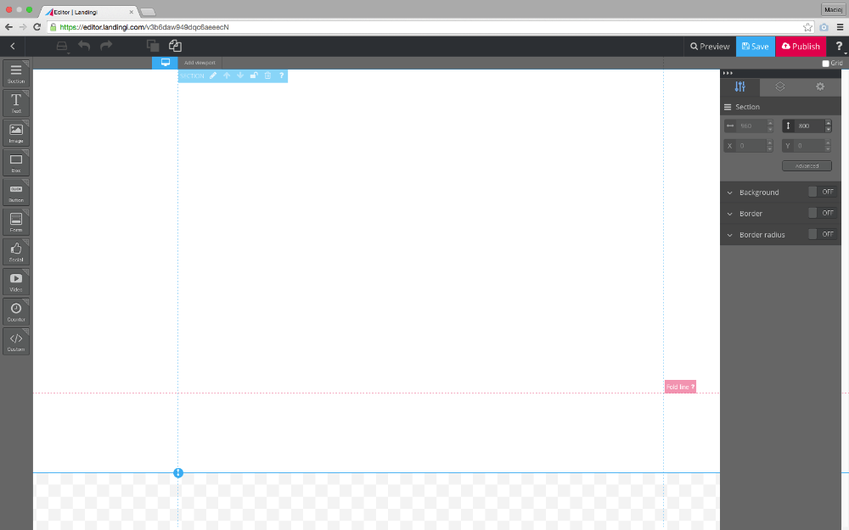Image resolution: width=849 pixels, height=530 pixels.
Task: Click the undo arrow in toolbar
Action: point(84,46)
